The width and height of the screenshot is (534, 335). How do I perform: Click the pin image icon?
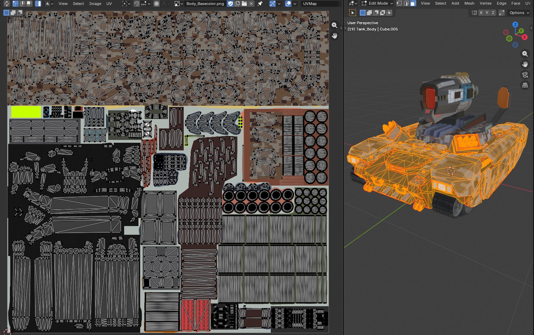[x=260, y=4]
